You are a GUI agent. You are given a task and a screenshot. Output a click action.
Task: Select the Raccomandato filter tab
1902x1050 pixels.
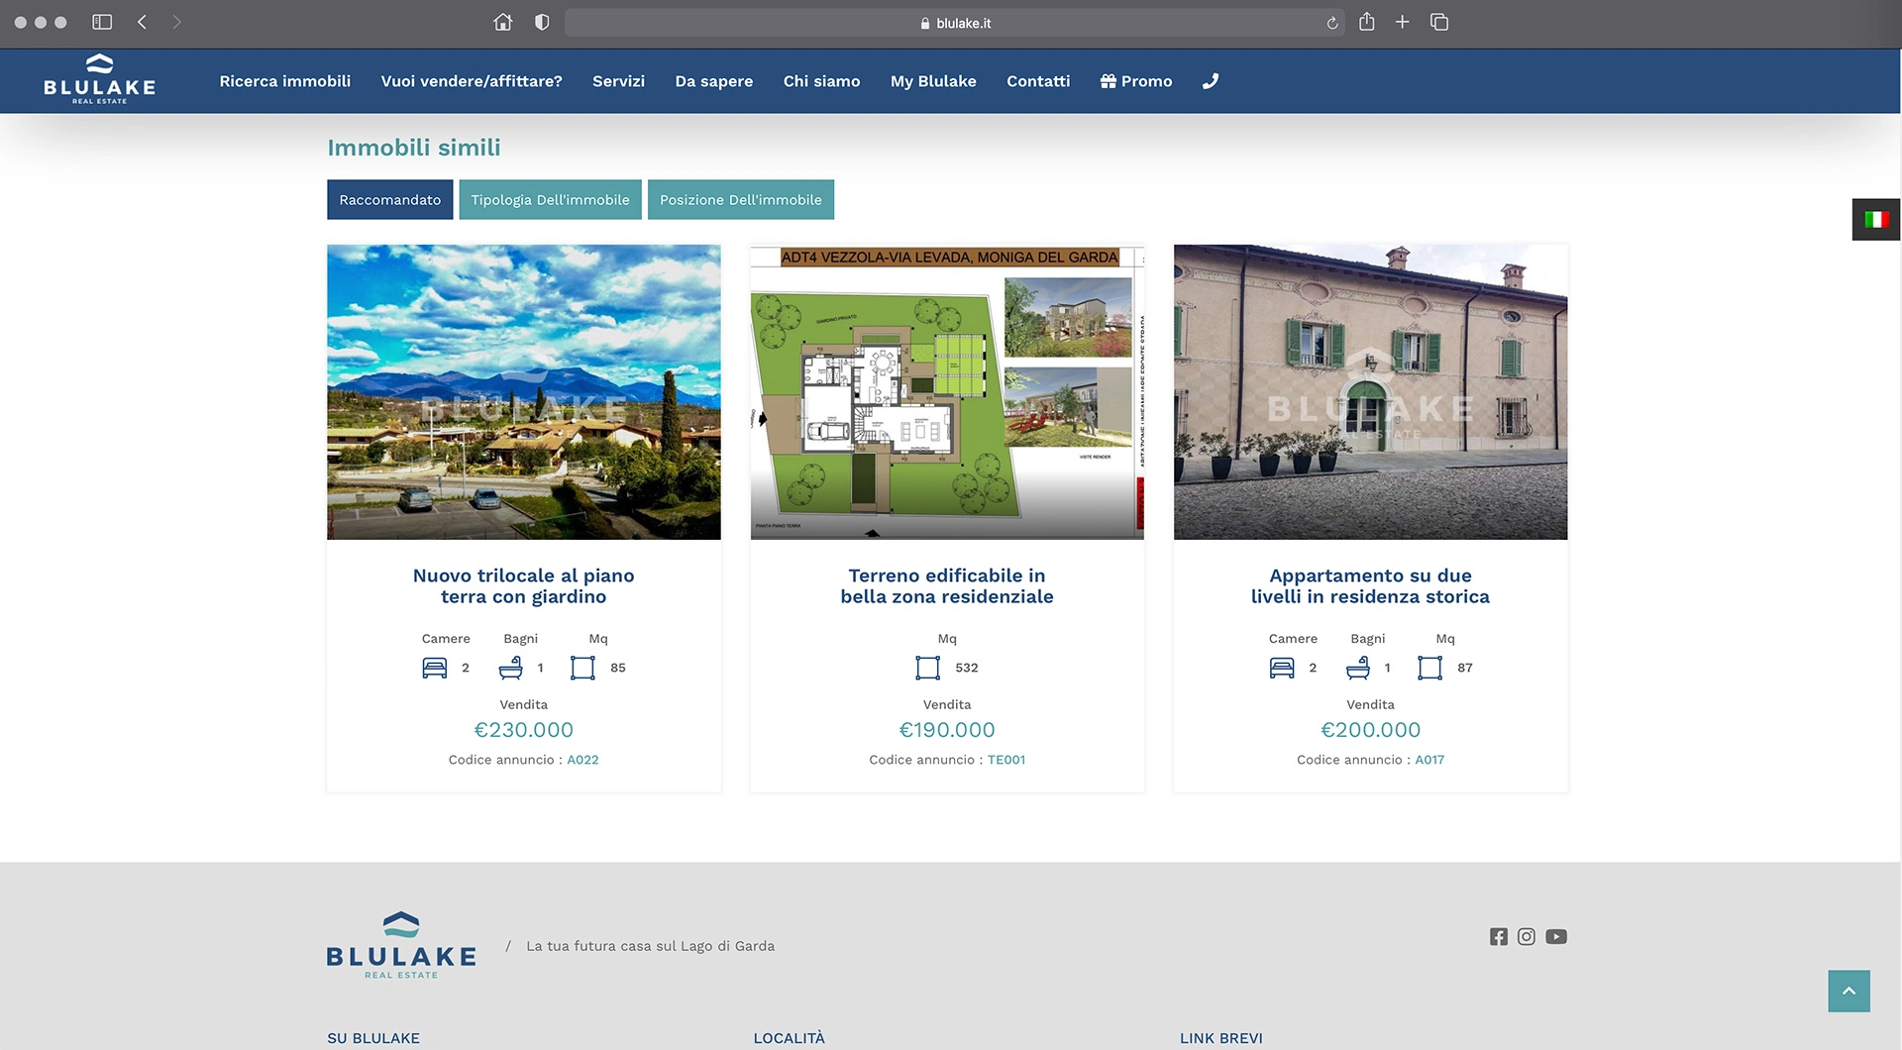[x=390, y=199]
